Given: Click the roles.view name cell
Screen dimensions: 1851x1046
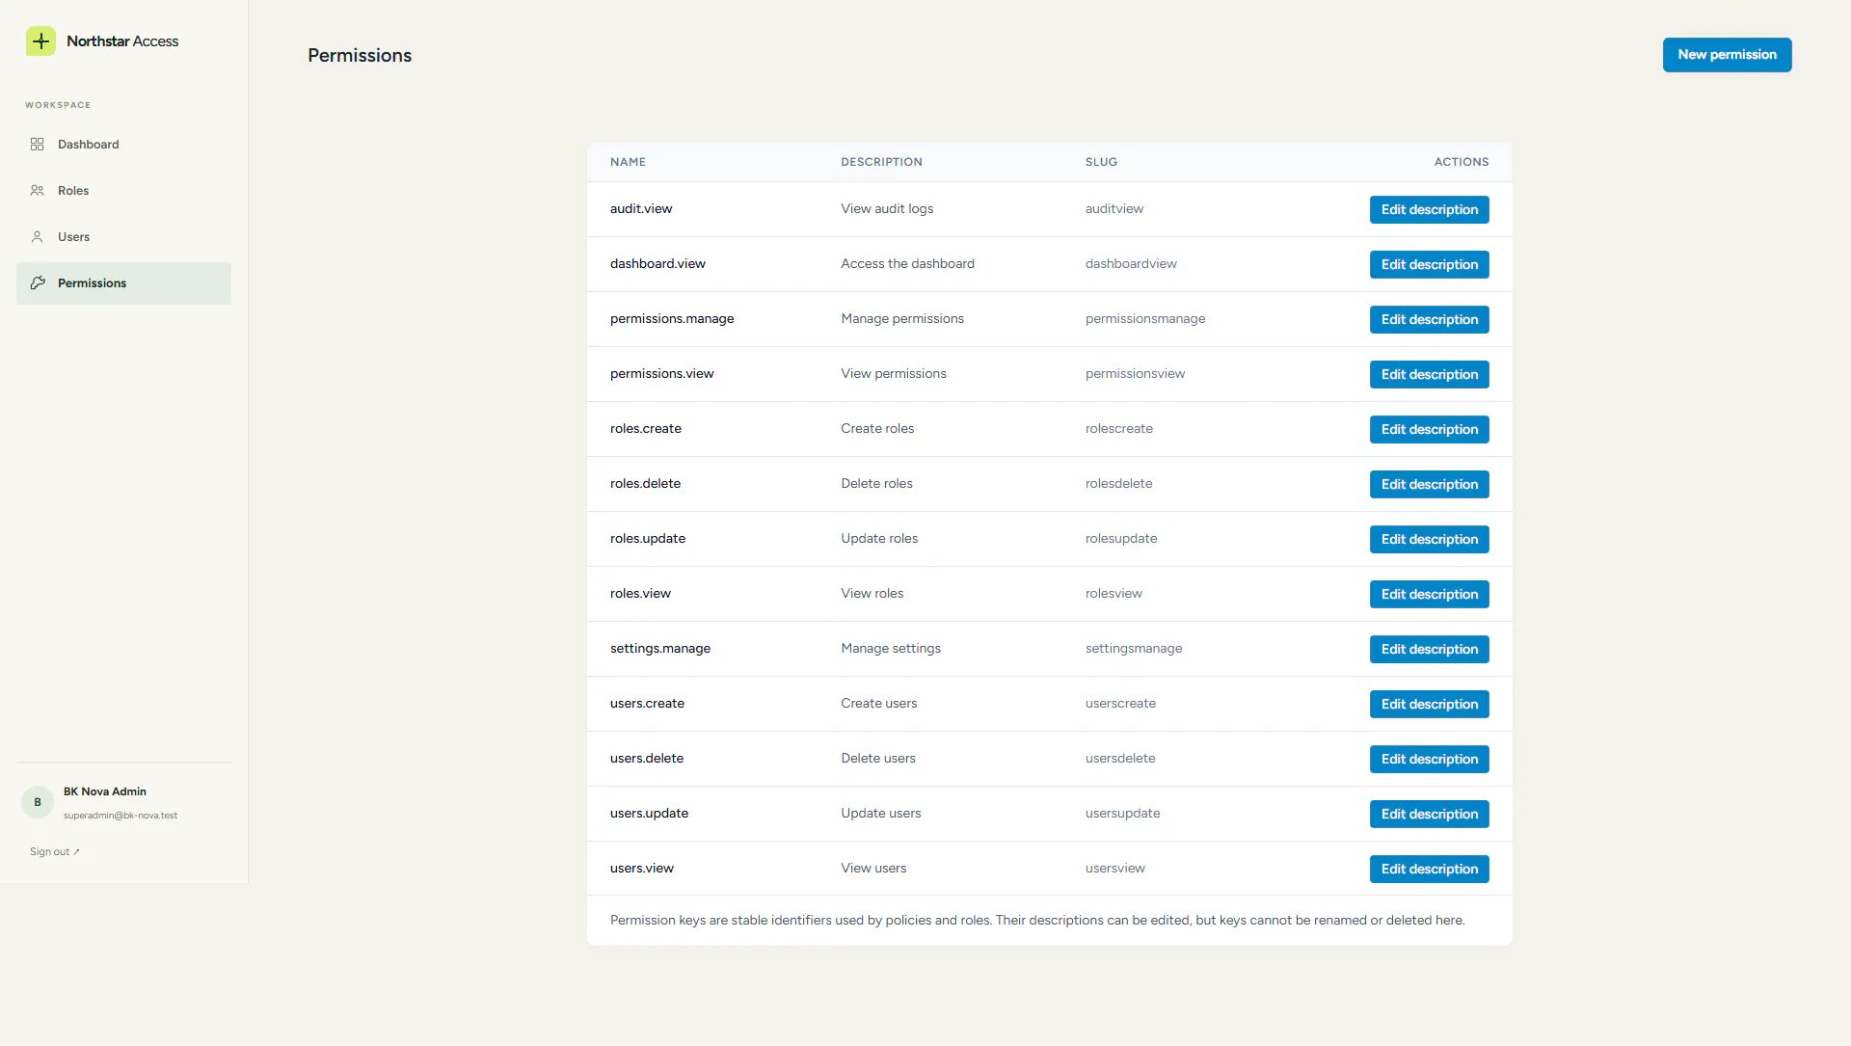Looking at the screenshot, I should pos(640,594).
